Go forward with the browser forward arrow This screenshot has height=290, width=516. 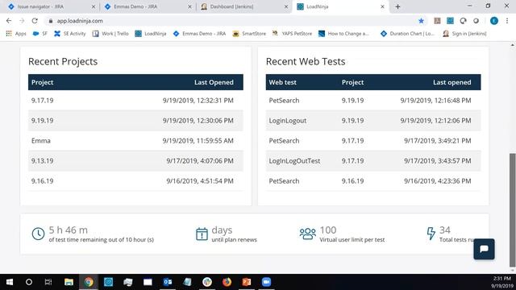[x=22, y=21]
